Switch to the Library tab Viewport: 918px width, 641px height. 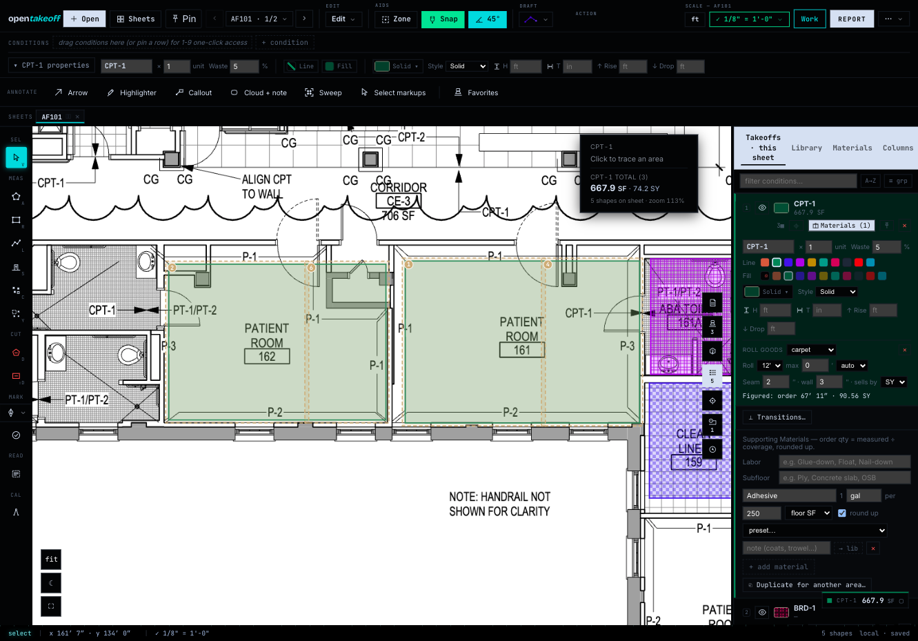tap(806, 148)
